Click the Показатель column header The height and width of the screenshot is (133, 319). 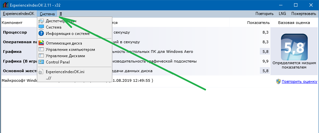tap(259, 23)
